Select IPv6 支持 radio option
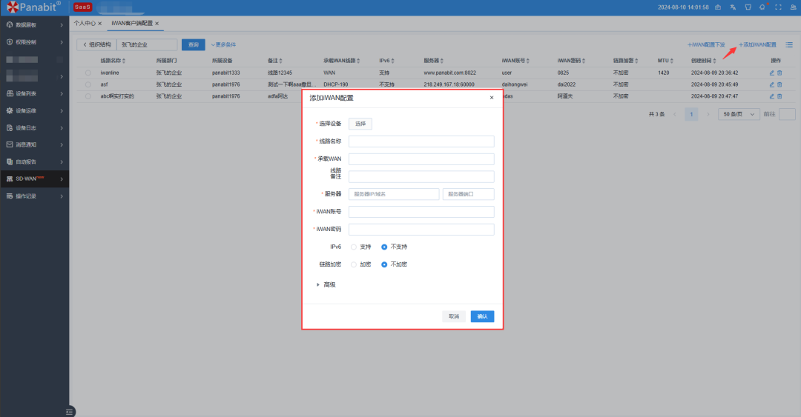This screenshot has width=801, height=417. 354,247
